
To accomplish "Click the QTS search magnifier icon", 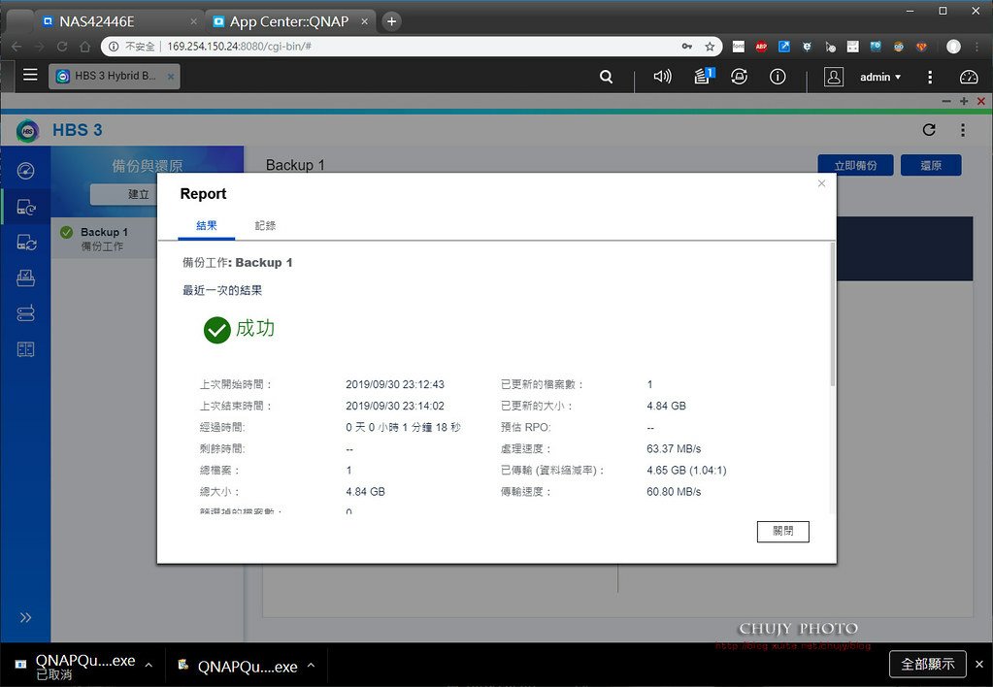I will (606, 77).
